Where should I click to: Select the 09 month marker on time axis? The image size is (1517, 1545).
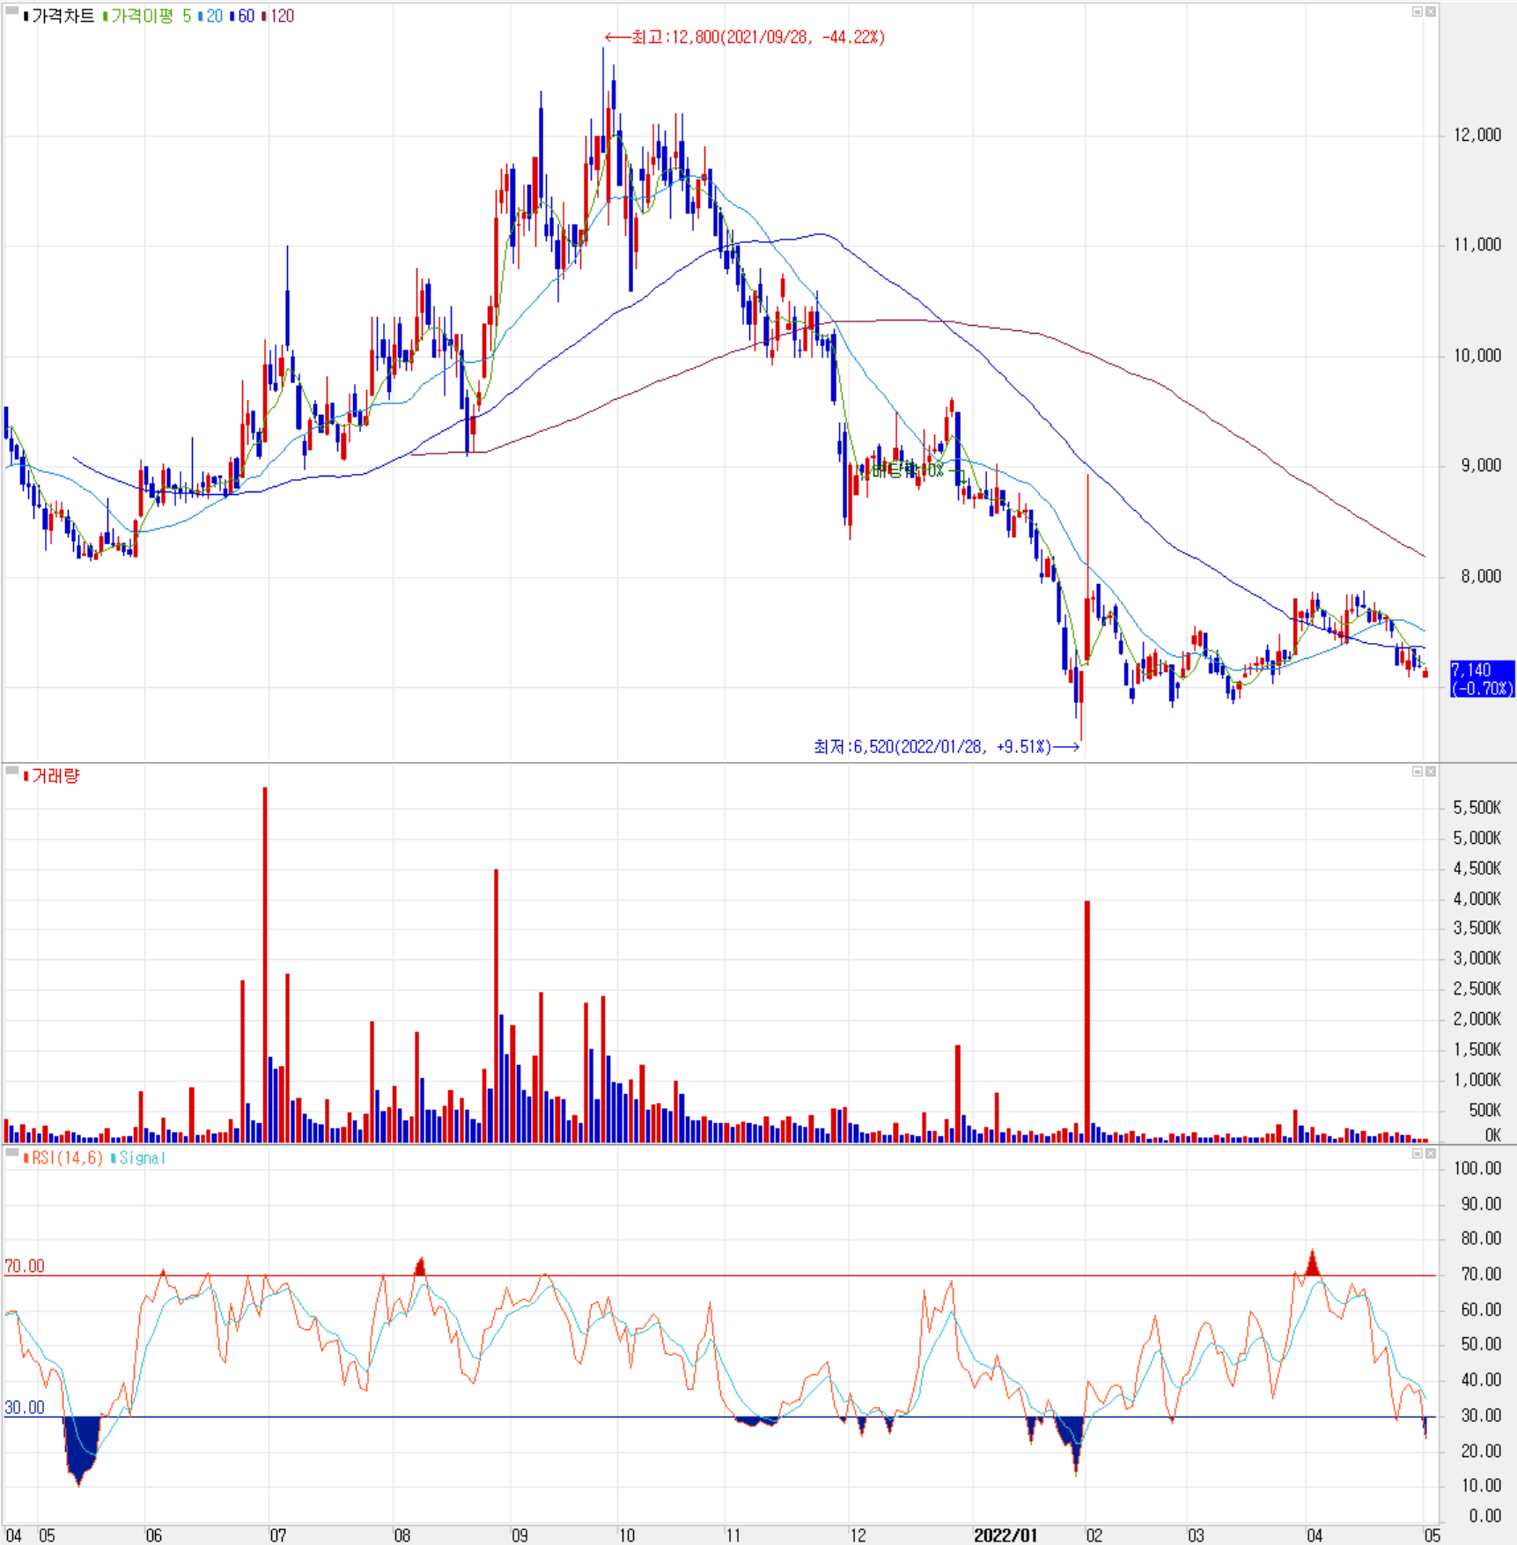[x=520, y=1535]
